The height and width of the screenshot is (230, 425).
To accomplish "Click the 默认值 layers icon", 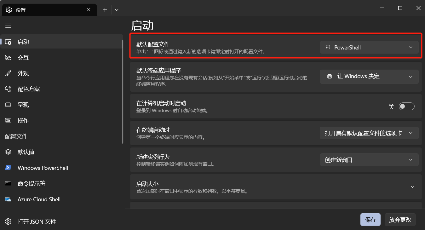I will coord(8,152).
